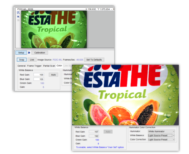The image size is (189, 154).
Task: Click the green-tinted camera image preview
Action: (54, 29)
